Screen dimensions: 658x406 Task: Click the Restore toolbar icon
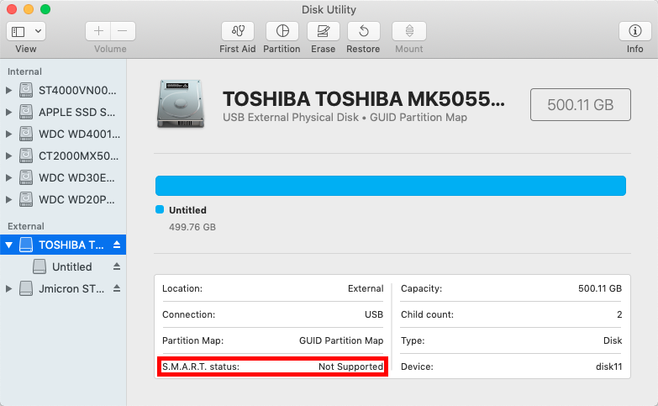(363, 32)
